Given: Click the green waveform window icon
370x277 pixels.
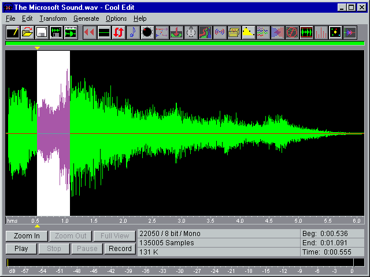Looking at the screenshot, I should pyautogui.click(x=71, y=32).
